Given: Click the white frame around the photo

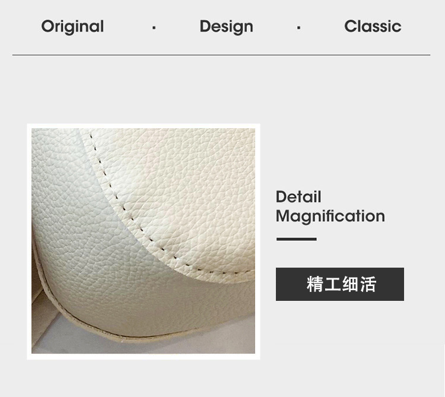Looking at the screenshot, I should pyautogui.click(x=144, y=126).
